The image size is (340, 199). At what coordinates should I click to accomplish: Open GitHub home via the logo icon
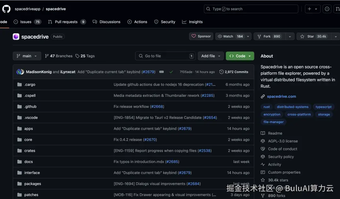(6, 8)
